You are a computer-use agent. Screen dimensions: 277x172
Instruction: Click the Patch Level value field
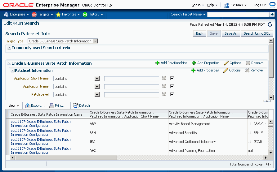[x=132, y=95]
